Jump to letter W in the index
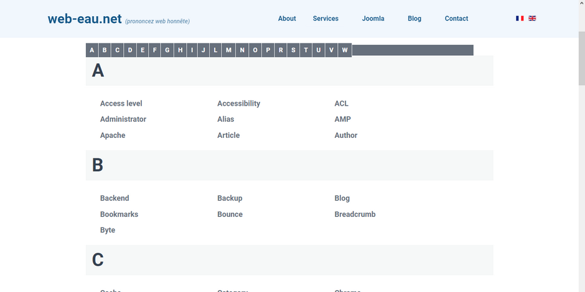This screenshot has width=585, height=292. (x=345, y=50)
